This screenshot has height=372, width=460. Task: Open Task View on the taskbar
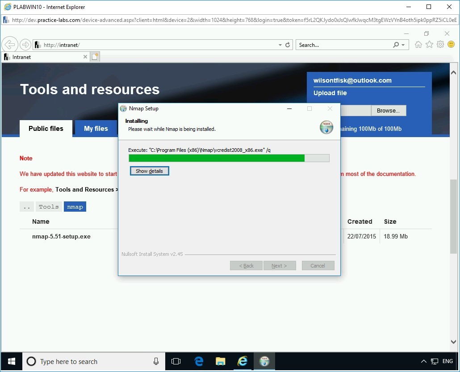click(176, 361)
